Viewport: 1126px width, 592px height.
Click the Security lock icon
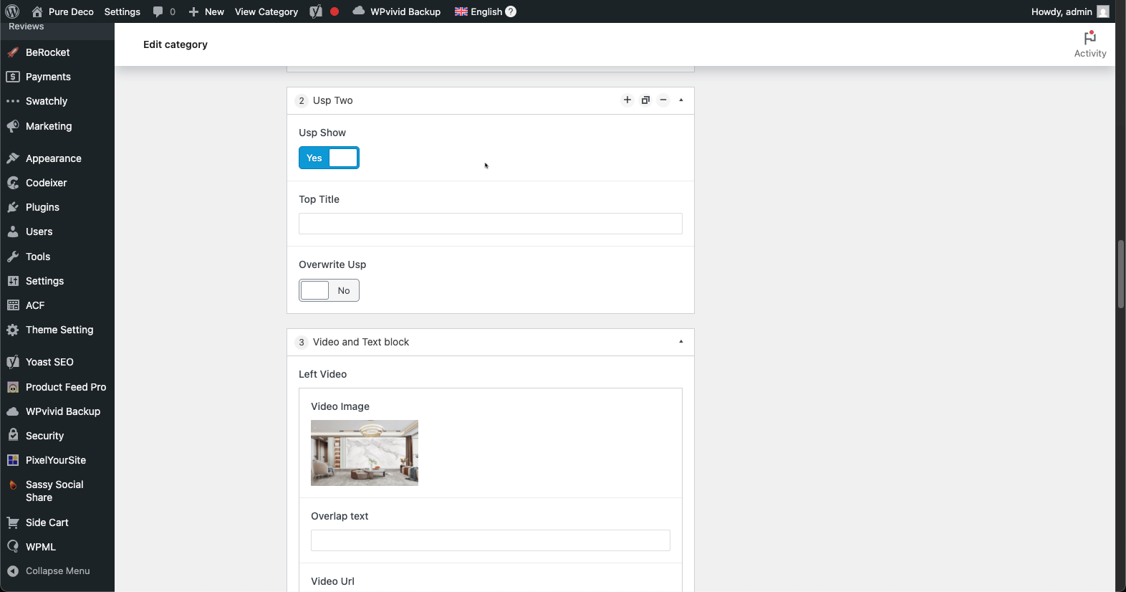[13, 436]
